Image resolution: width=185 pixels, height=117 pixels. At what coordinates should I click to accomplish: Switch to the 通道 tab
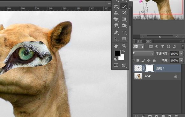[x=139, y=42]
